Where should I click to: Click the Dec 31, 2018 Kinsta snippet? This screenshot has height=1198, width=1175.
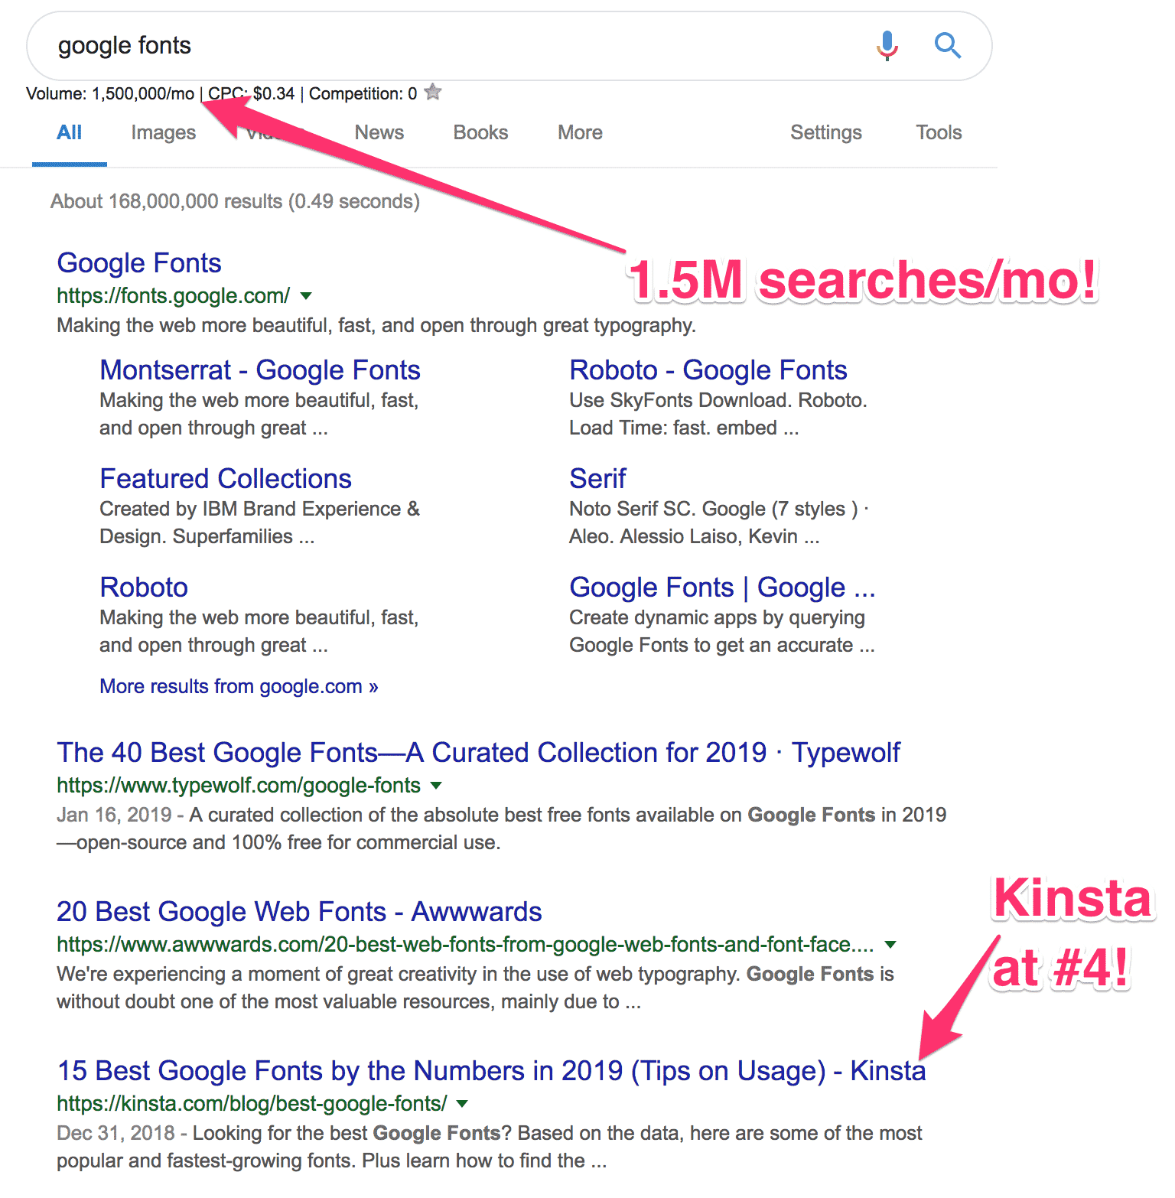(x=490, y=1147)
